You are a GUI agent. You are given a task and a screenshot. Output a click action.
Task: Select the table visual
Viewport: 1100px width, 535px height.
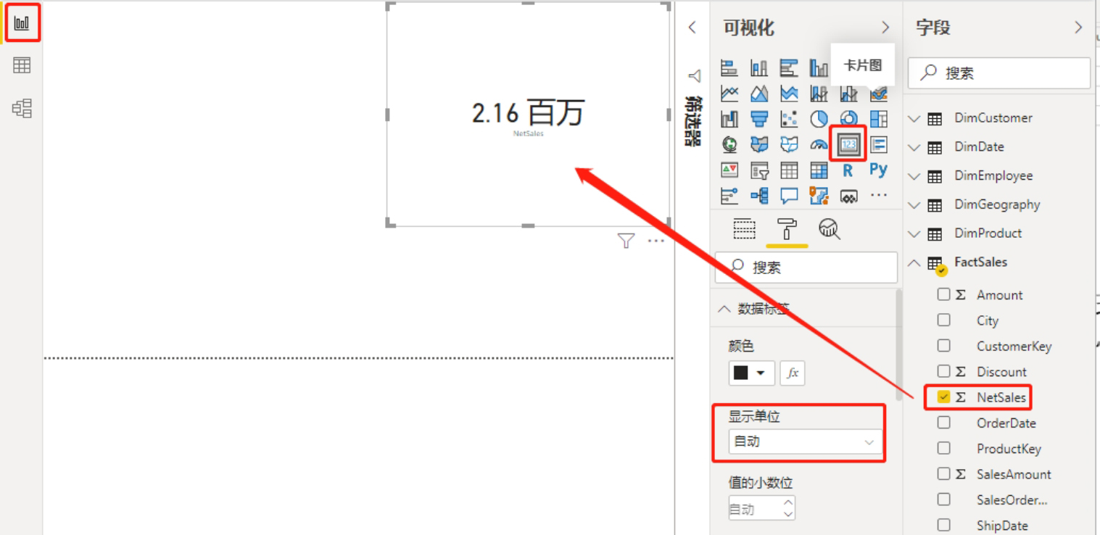789,170
